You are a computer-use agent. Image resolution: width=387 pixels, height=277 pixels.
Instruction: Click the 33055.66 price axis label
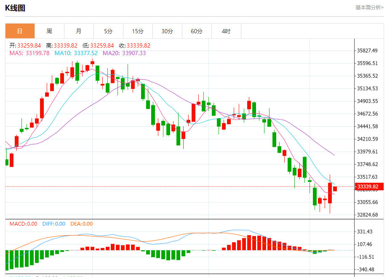click(x=368, y=202)
